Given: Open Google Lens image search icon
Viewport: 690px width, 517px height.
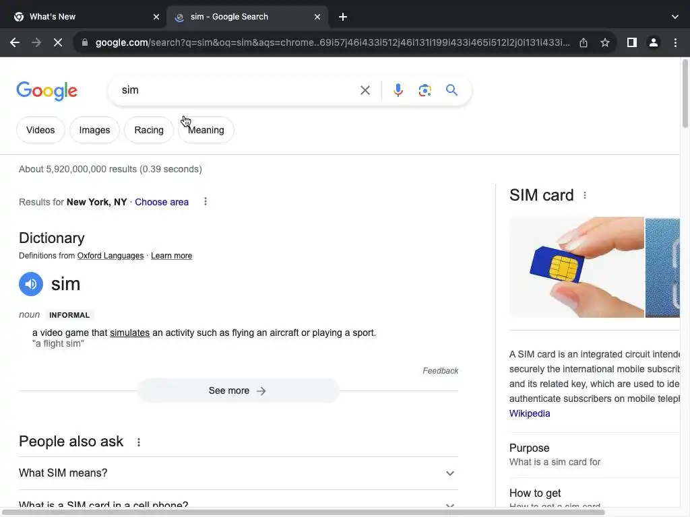Looking at the screenshot, I should click(x=425, y=90).
